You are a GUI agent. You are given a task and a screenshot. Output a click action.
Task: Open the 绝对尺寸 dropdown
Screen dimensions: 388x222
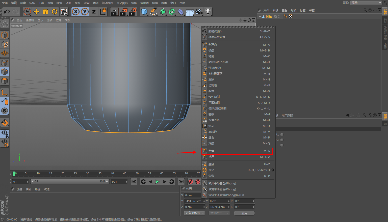coord(219,213)
